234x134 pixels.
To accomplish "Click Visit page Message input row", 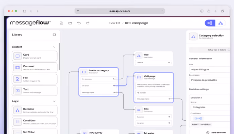I will [154, 99].
